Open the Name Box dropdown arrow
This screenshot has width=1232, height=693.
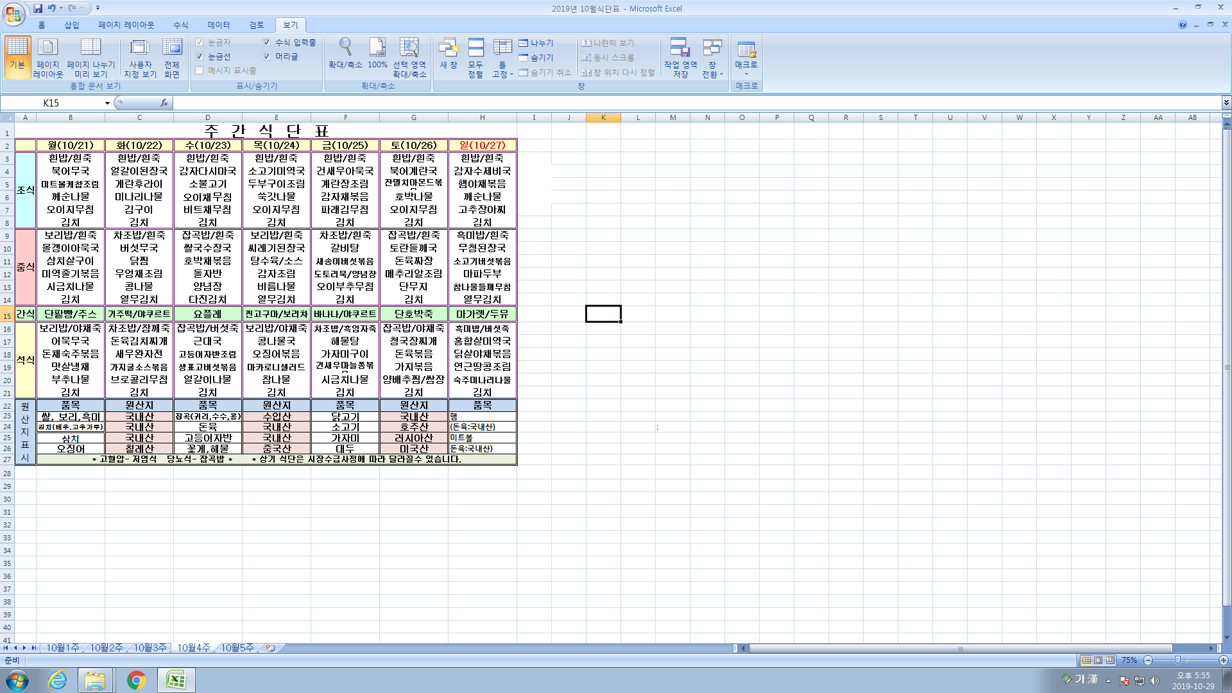tap(107, 103)
